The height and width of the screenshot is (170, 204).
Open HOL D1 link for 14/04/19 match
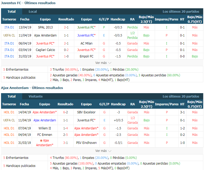[9, 112]
